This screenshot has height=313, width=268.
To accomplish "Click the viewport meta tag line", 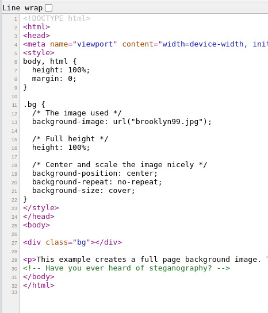I will (146, 44).
